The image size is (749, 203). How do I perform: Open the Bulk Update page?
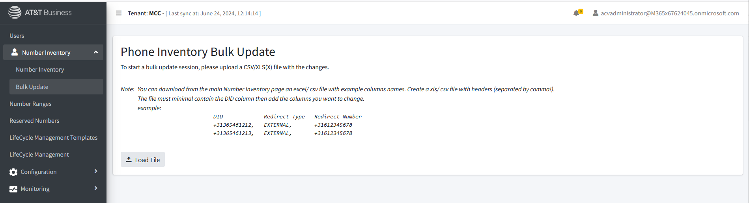point(32,87)
